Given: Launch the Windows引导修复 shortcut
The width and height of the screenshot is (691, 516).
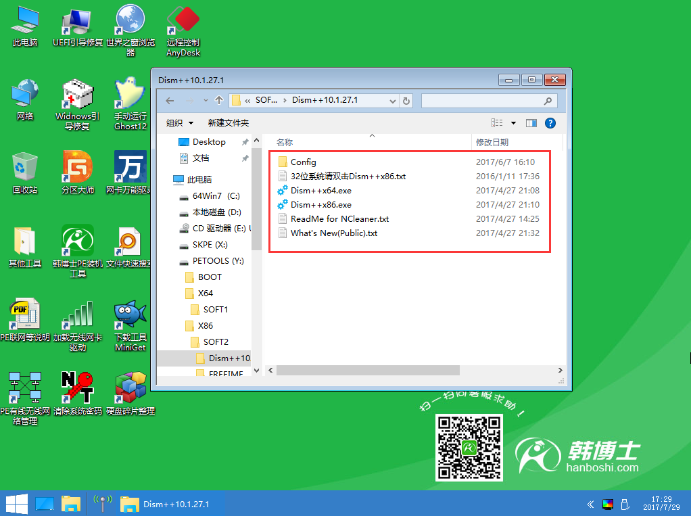Looking at the screenshot, I should (78, 105).
